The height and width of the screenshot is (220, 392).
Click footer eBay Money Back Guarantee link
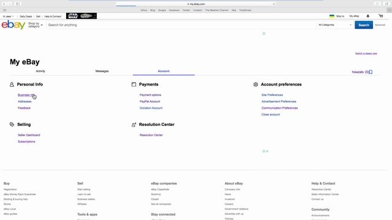coord(20,194)
